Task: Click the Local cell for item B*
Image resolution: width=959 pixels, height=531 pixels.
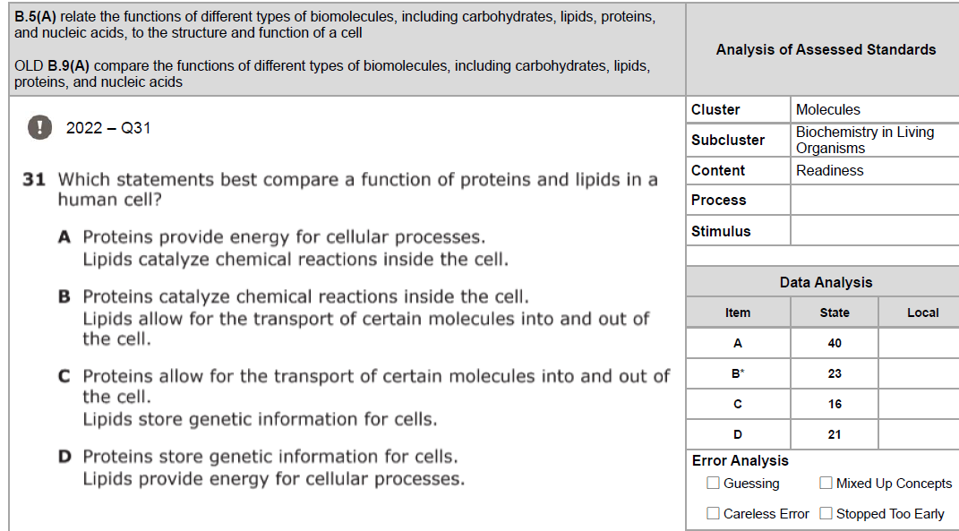Action: [x=920, y=373]
